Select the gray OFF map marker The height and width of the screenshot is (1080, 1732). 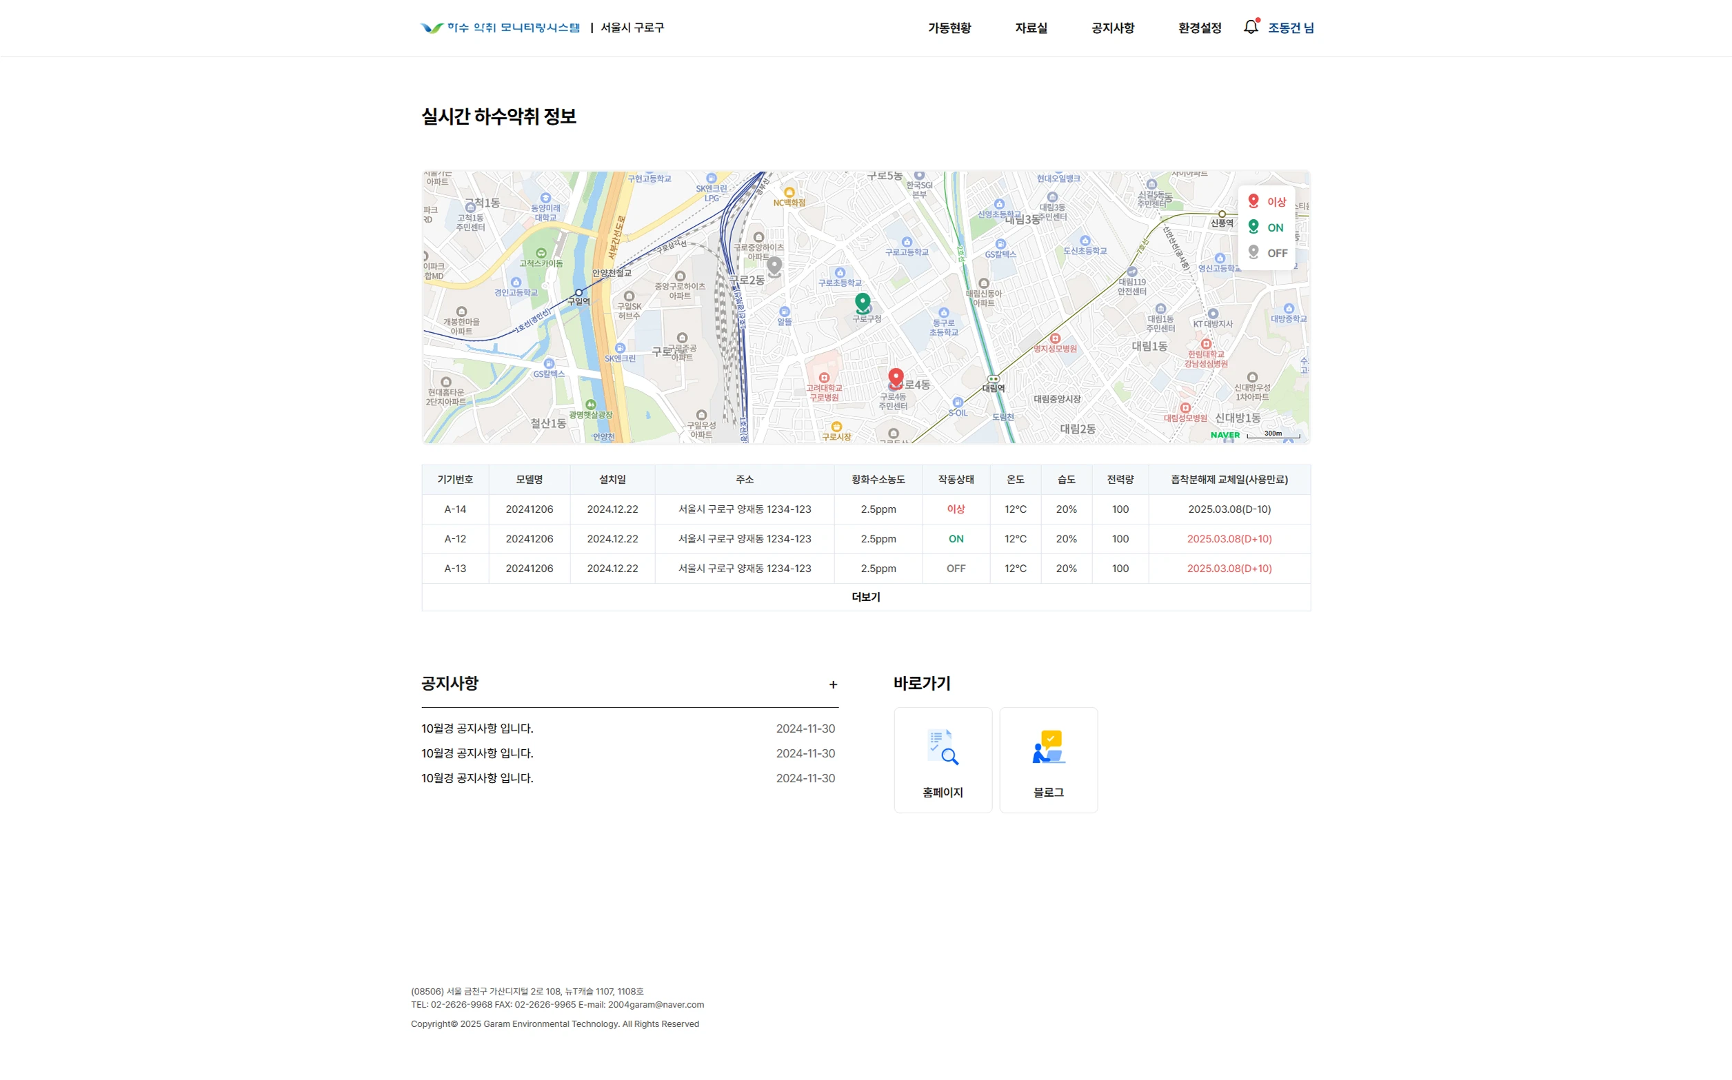tap(774, 267)
